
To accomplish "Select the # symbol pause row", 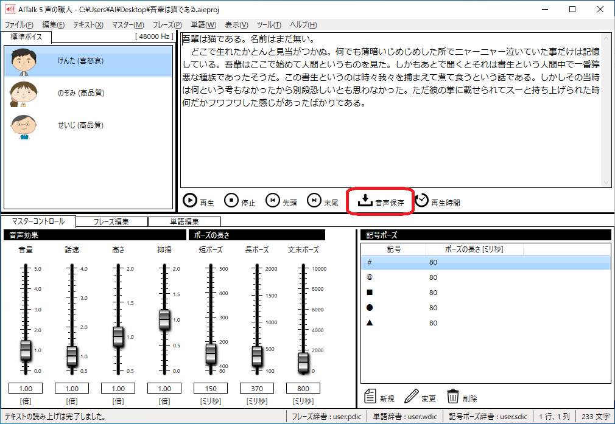I will pos(485,262).
